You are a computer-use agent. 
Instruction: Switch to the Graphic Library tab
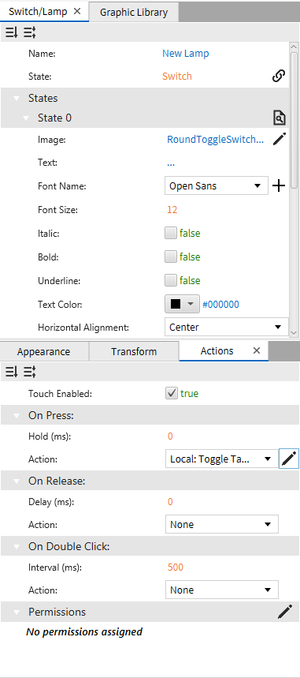(134, 12)
